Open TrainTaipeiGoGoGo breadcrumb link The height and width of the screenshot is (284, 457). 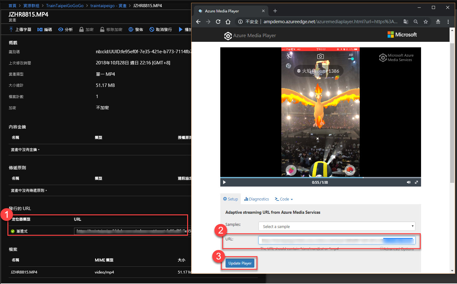pos(65,6)
